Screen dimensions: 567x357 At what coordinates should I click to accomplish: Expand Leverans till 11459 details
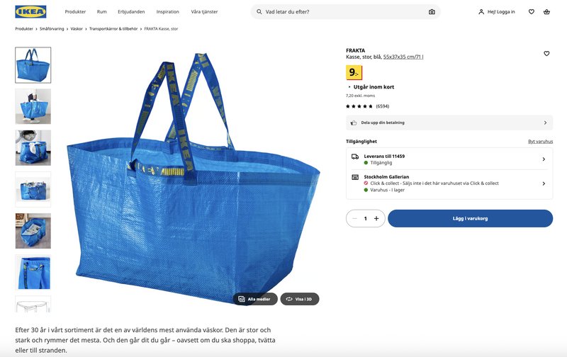coord(449,159)
